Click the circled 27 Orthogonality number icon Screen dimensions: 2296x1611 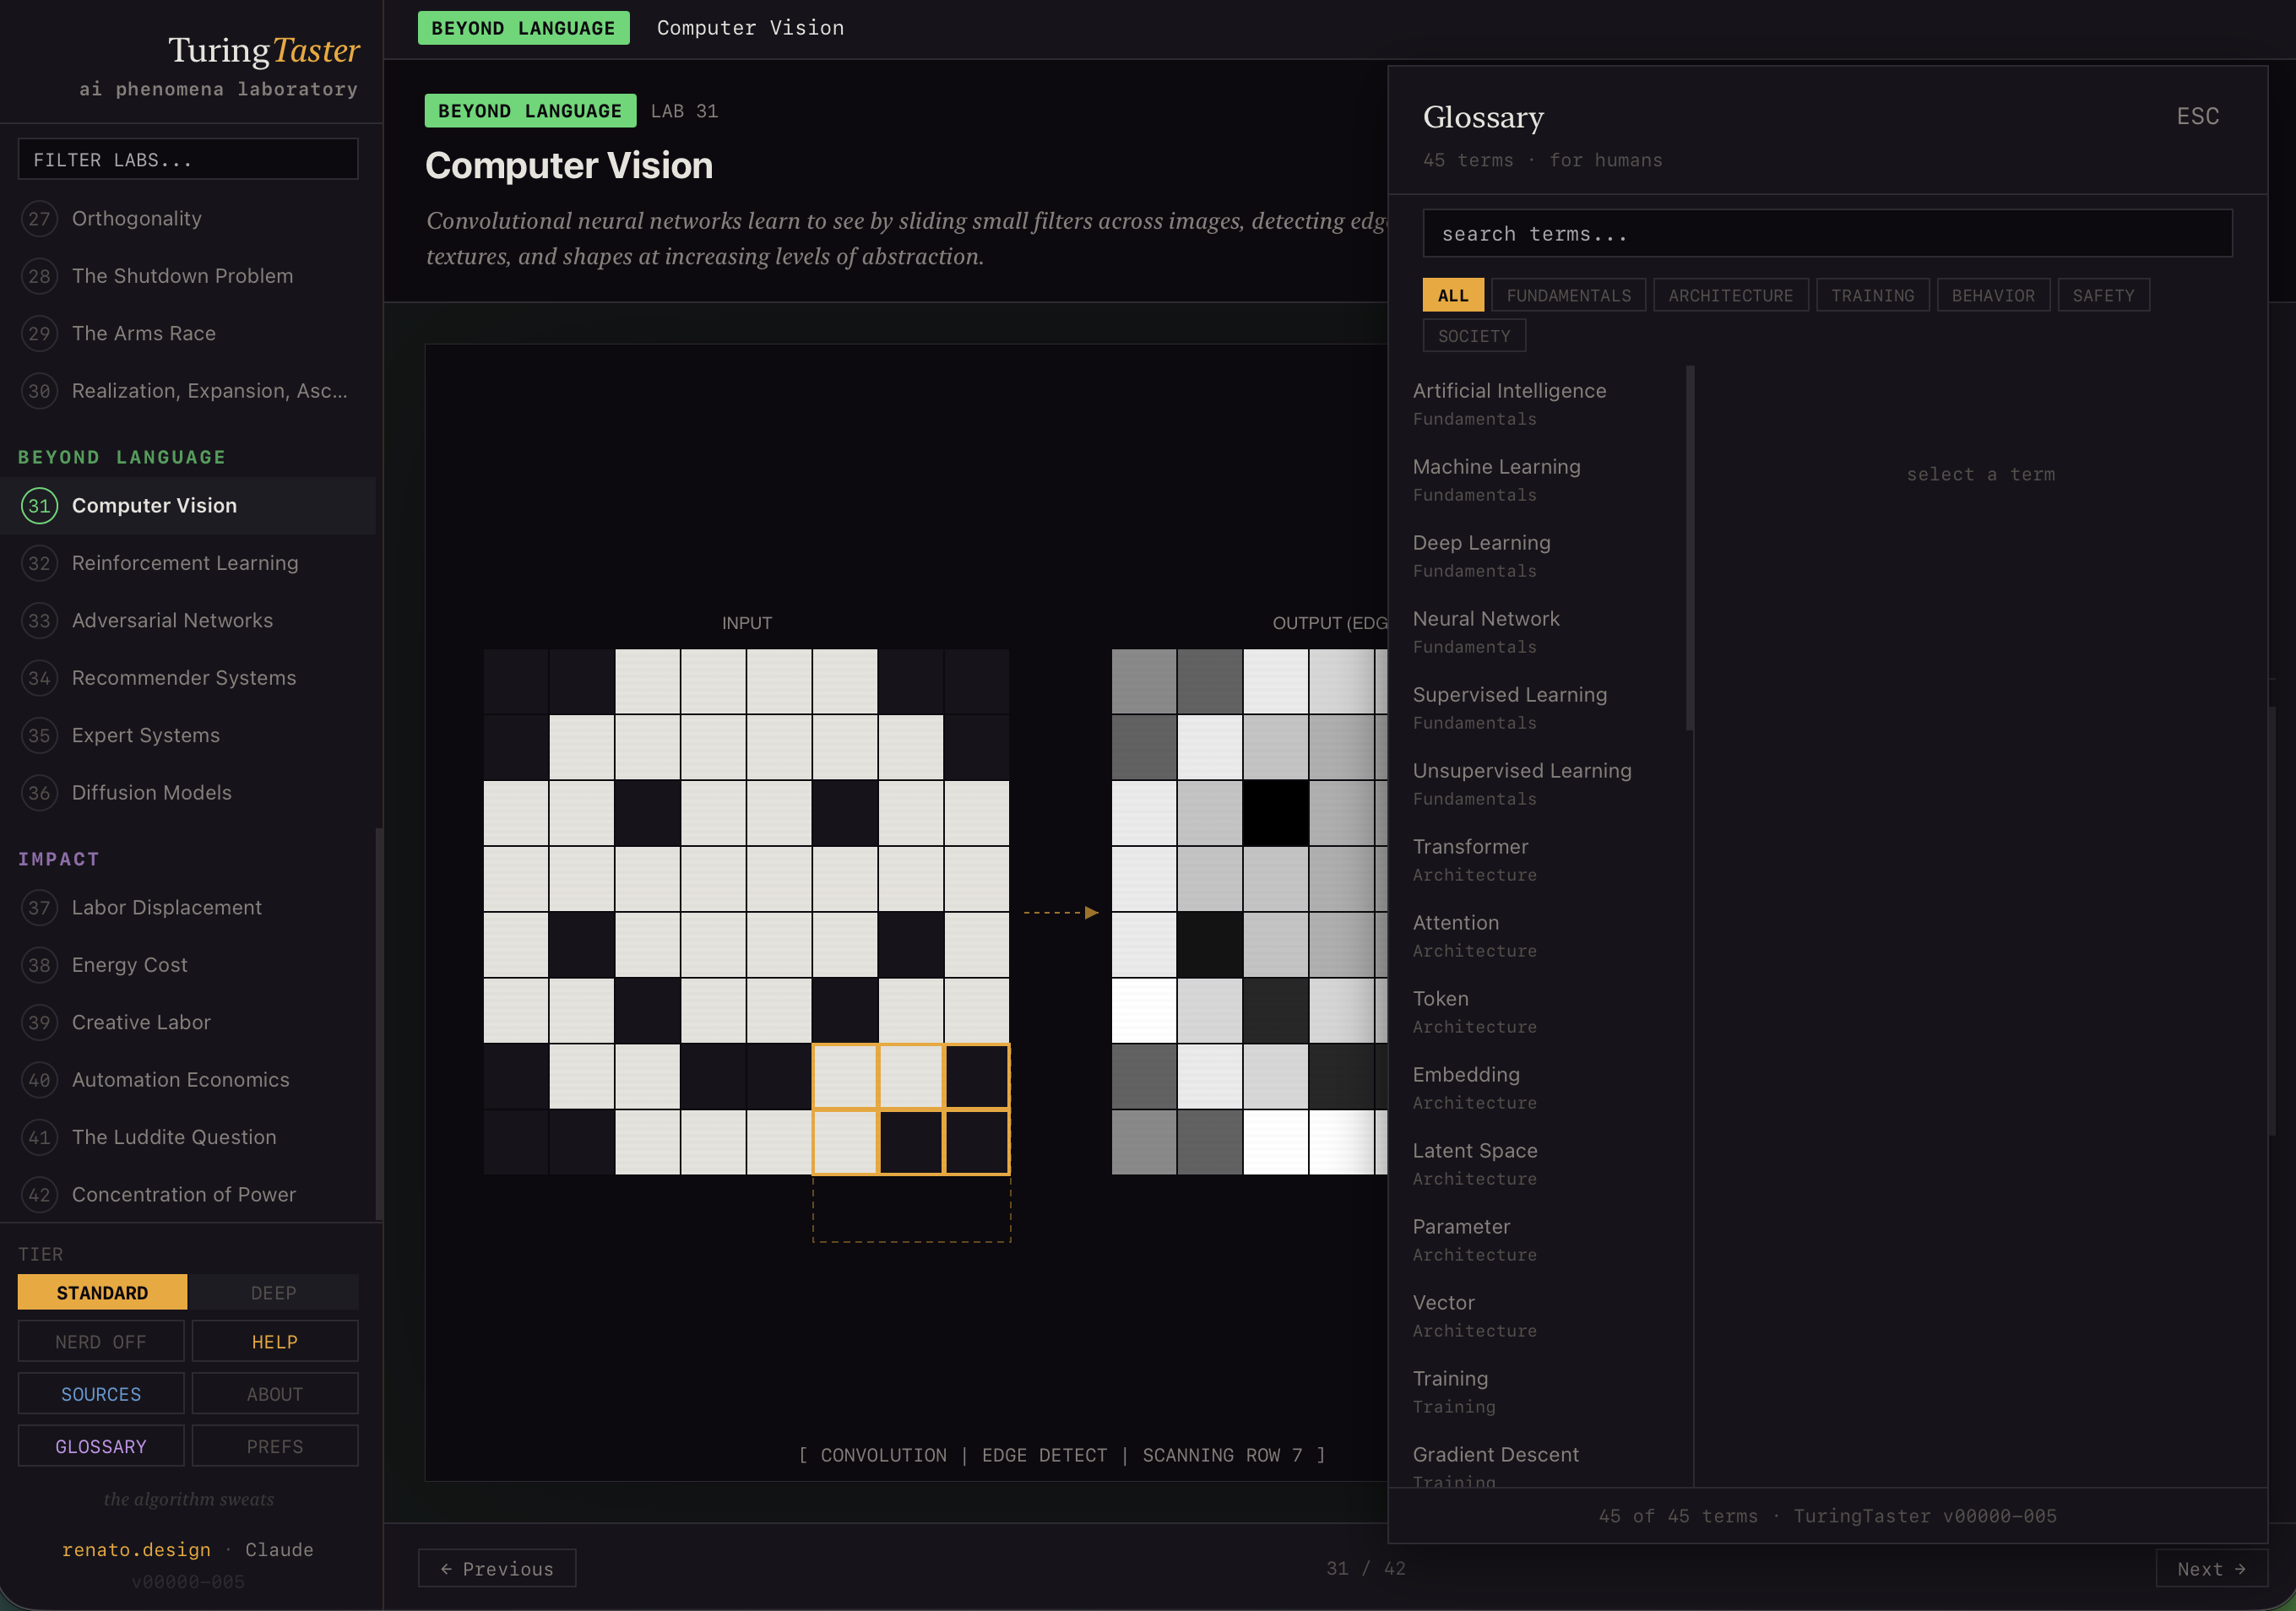point(39,219)
